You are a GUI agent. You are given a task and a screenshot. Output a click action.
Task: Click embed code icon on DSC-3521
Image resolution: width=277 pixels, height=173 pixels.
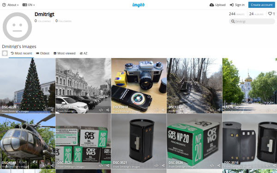click(x=157, y=166)
